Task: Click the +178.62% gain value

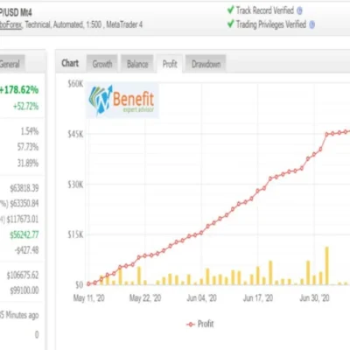Action: (19, 90)
